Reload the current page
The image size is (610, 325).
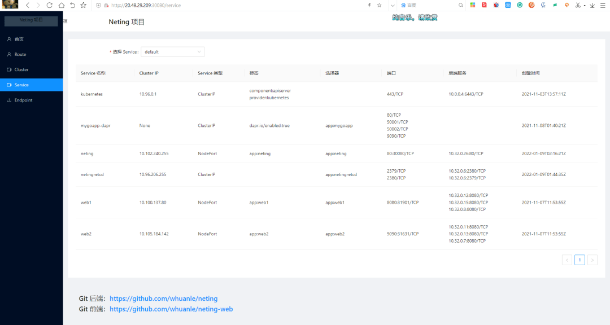49,5
